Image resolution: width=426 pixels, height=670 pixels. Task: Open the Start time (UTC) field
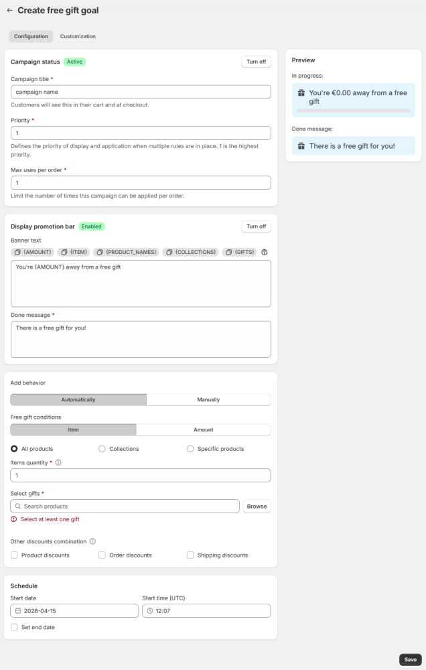(206, 611)
